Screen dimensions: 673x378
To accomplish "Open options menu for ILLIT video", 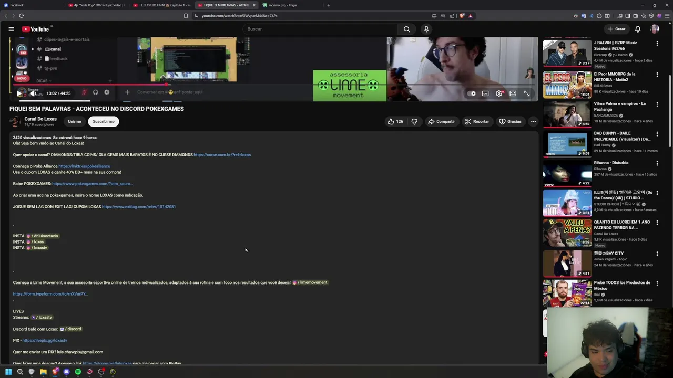I will coord(657,193).
